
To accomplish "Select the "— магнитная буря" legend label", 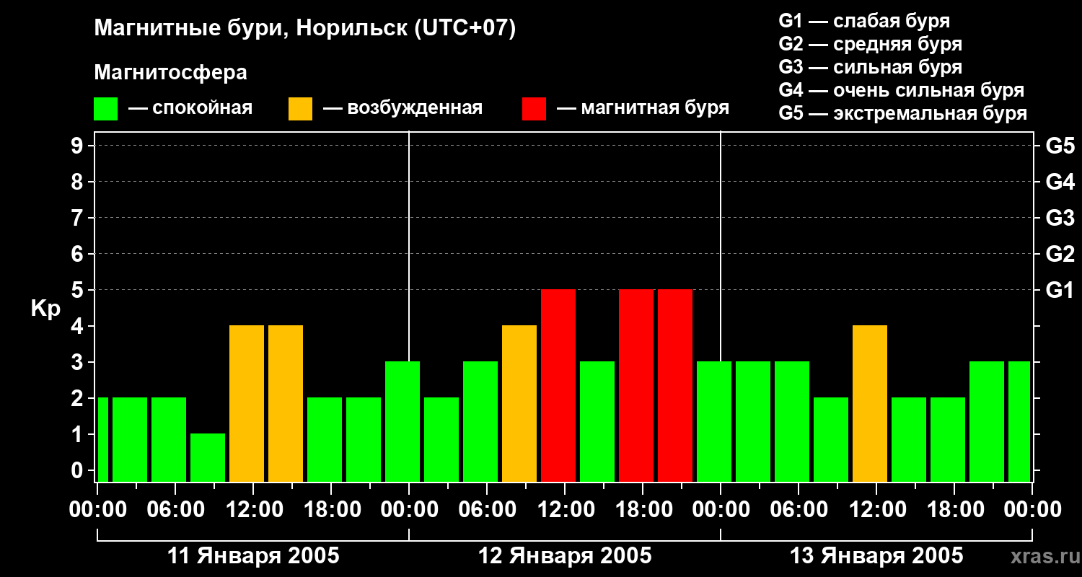I will pyautogui.click(x=643, y=109).
